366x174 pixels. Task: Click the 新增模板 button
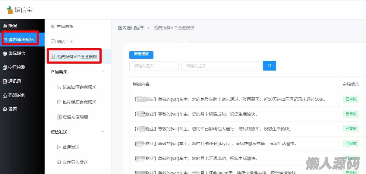[141, 54]
